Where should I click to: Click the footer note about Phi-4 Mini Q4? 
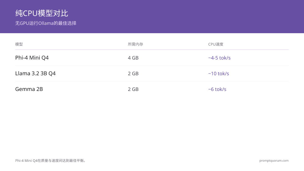[51, 161]
